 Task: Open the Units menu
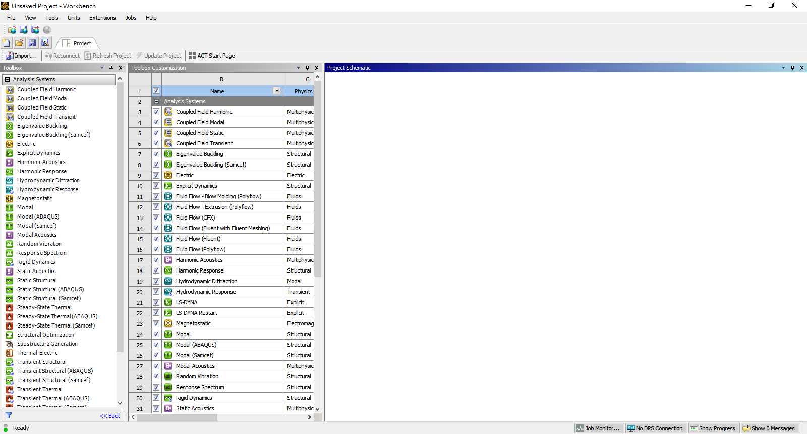[74, 18]
